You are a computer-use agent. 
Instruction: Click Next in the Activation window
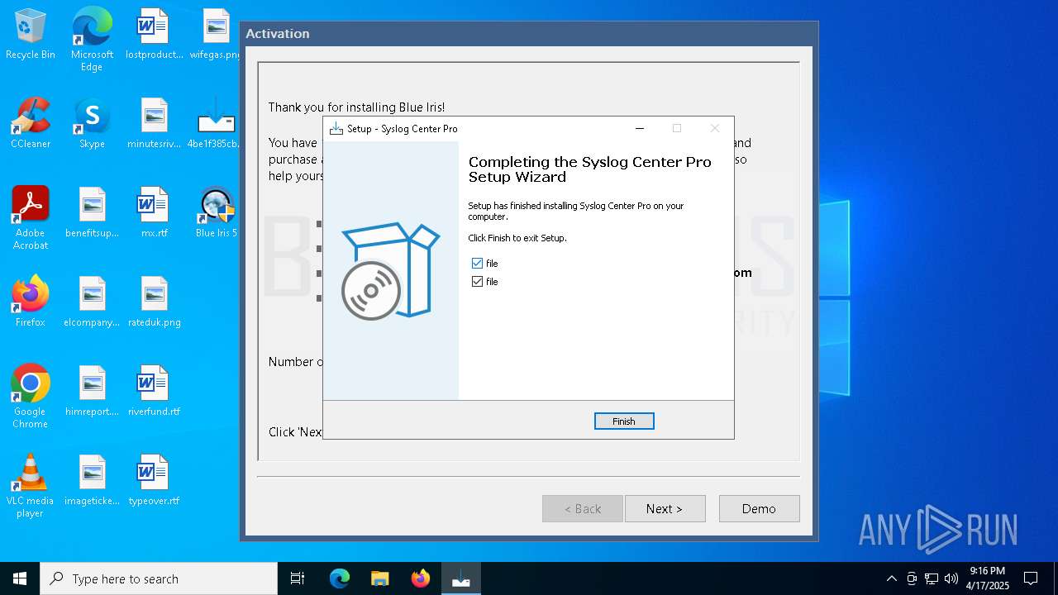[665, 509]
